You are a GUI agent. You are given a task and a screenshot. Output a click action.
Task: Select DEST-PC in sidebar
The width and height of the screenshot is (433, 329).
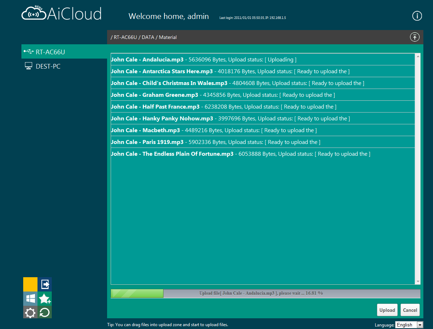pyautogui.click(x=64, y=66)
